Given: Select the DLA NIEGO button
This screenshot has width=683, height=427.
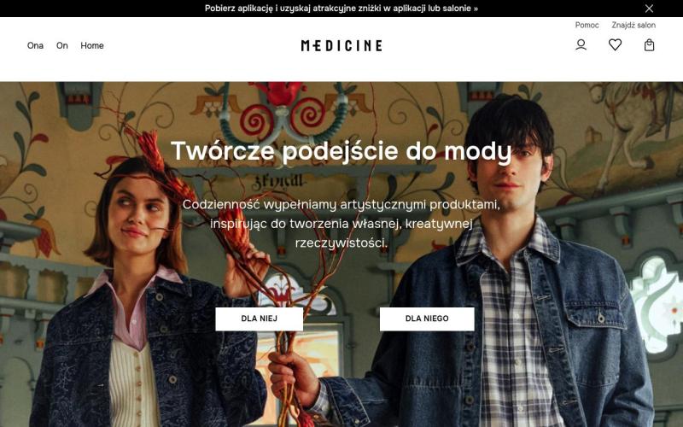Looking at the screenshot, I should pos(427,319).
